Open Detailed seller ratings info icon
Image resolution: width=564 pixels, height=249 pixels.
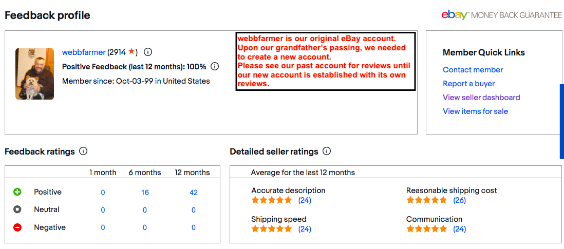327,151
